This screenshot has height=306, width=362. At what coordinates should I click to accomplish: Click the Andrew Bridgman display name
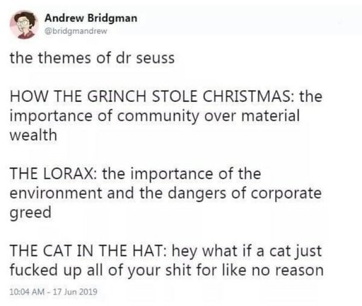91,18
